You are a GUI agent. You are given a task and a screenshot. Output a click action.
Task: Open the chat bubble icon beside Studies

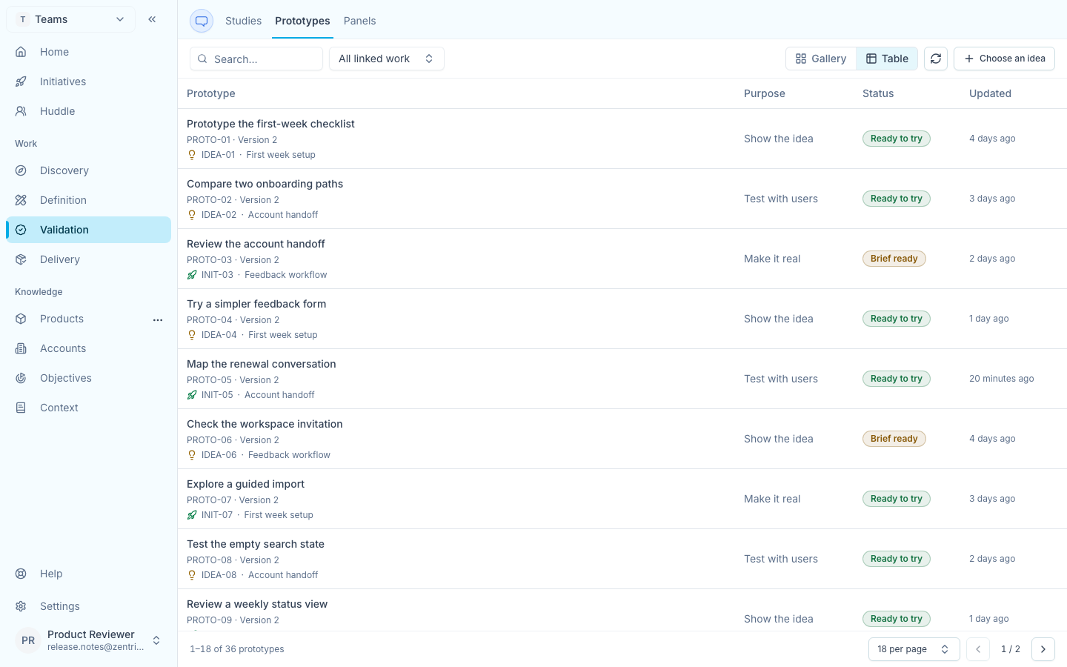[202, 21]
